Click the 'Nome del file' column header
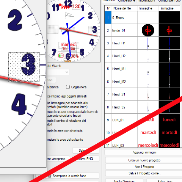Viewport: 182px width, 182px height. [x=122, y=8]
